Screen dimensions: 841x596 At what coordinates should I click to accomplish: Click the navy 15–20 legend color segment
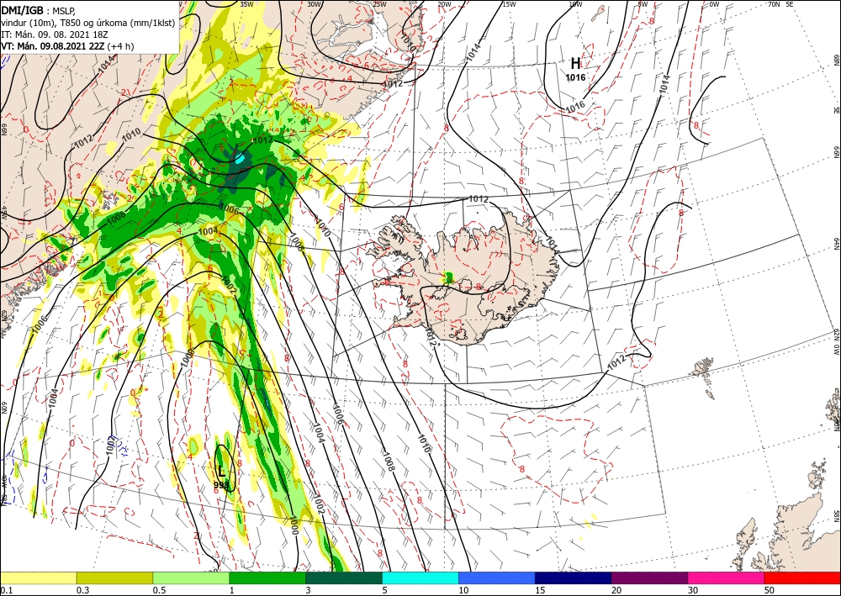pos(574,578)
